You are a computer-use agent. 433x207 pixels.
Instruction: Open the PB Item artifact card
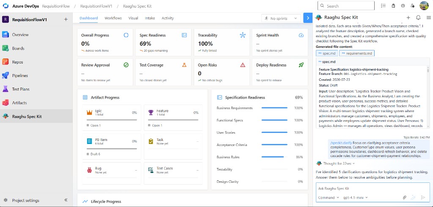112,146
